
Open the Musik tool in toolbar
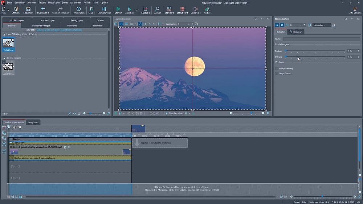pyautogui.click(x=91, y=9)
